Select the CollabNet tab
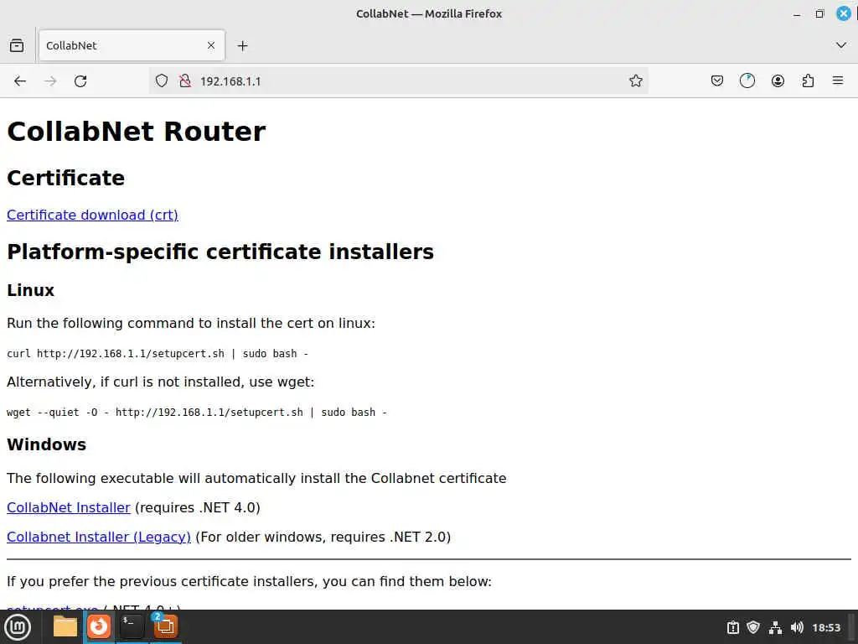This screenshot has height=644, width=858. click(132, 45)
